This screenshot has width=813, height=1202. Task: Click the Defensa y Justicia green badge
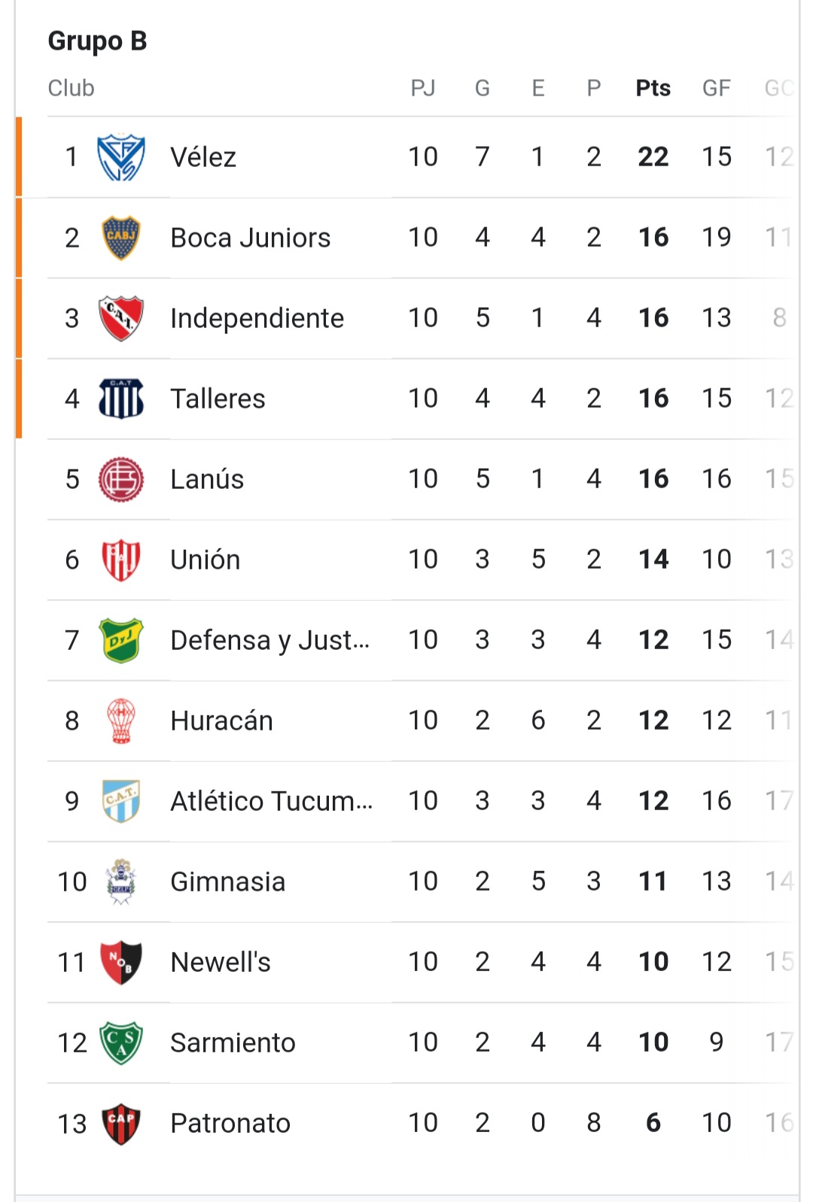pos(121,640)
